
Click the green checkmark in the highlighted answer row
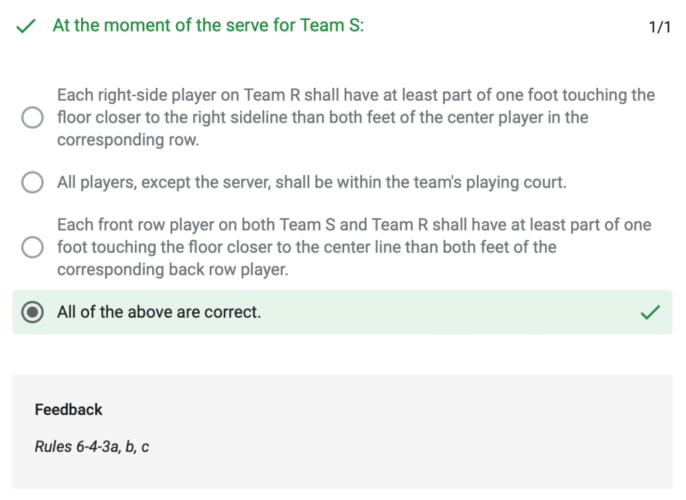(x=650, y=312)
